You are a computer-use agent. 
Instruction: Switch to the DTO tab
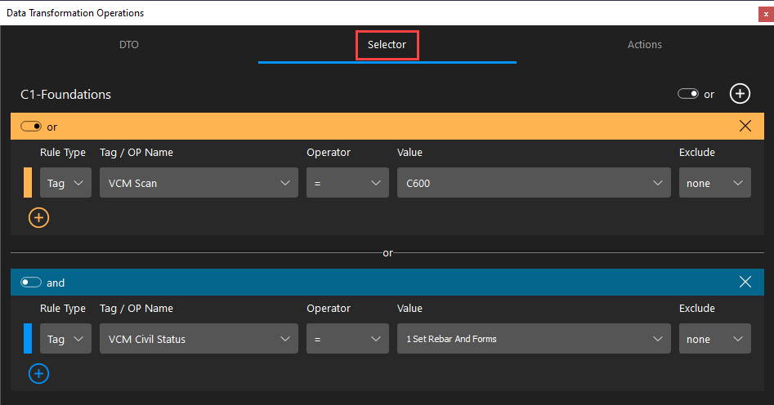pos(129,44)
